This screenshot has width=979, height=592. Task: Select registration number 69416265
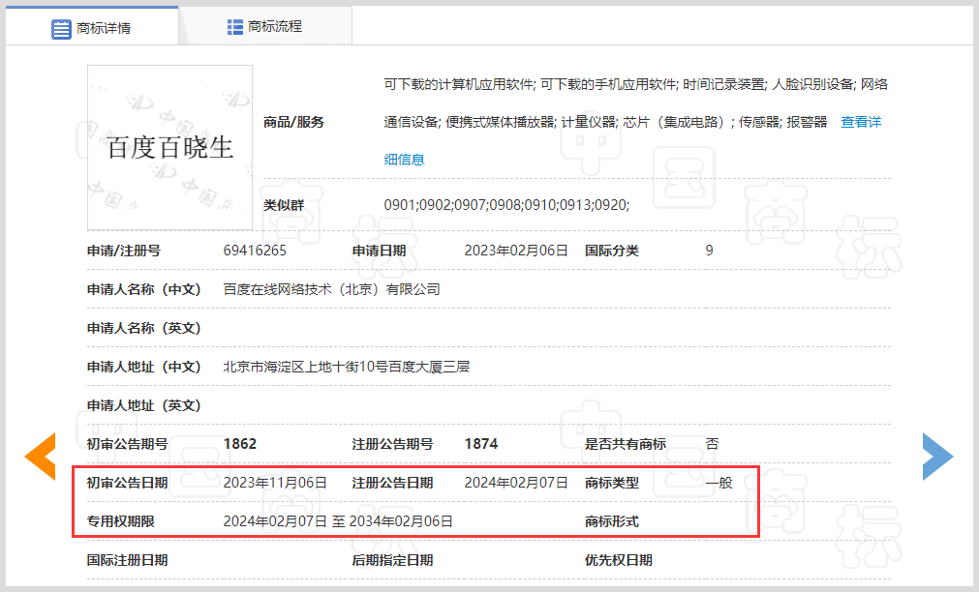(255, 251)
